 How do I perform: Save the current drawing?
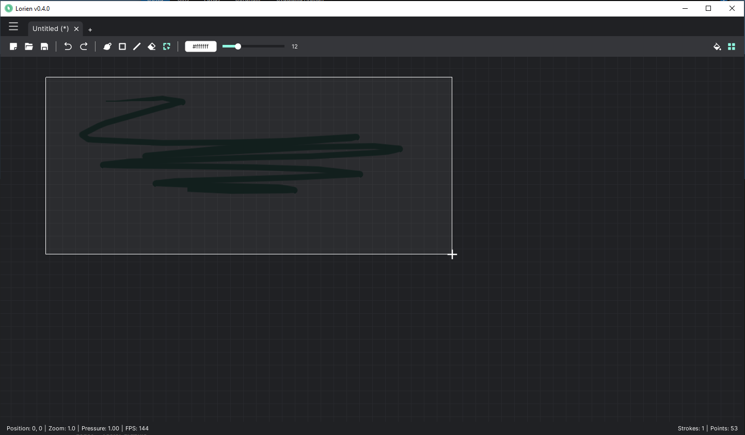44,46
